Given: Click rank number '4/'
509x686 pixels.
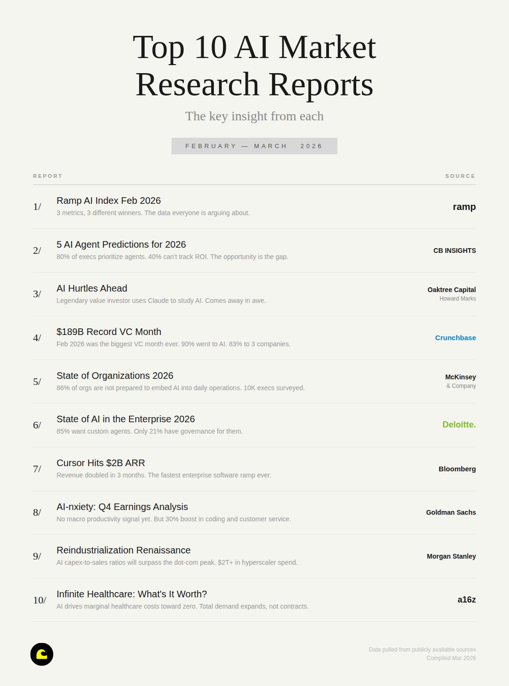Looking at the screenshot, I should tap(37, 338).
